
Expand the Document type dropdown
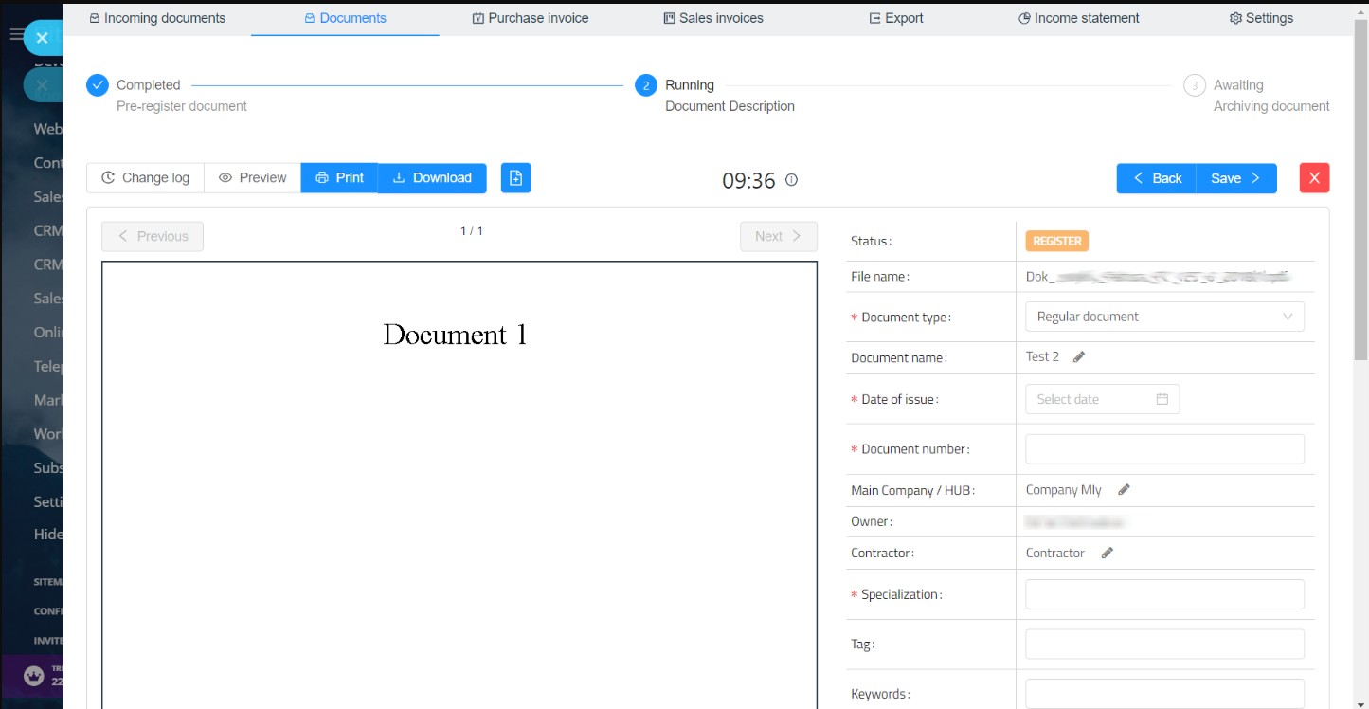point(1164,317)
